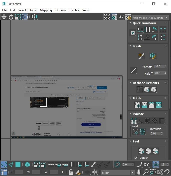Viewport: 171px width, 176px height.
Task: Activate the Freeform mode tool
Action: click(x=25, y=17)
